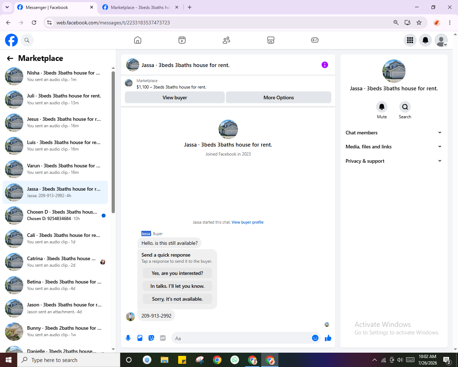Screen dimensions: 458x367
Task: Open the Windows Start button
Action: click(x=9, y=360)
